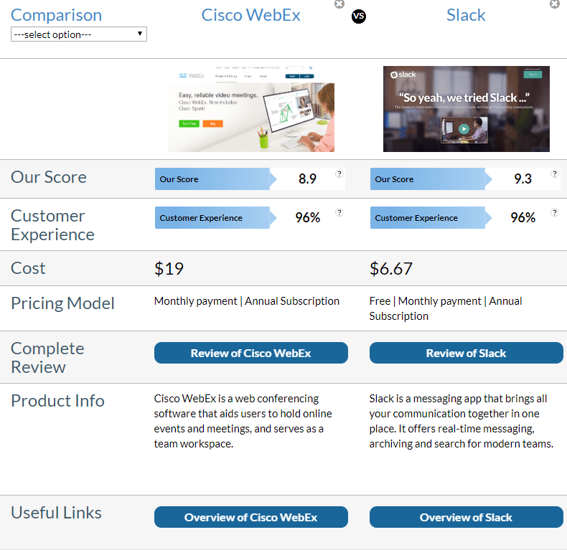Click Slack Our Score bar

click(x=431, y=179)
